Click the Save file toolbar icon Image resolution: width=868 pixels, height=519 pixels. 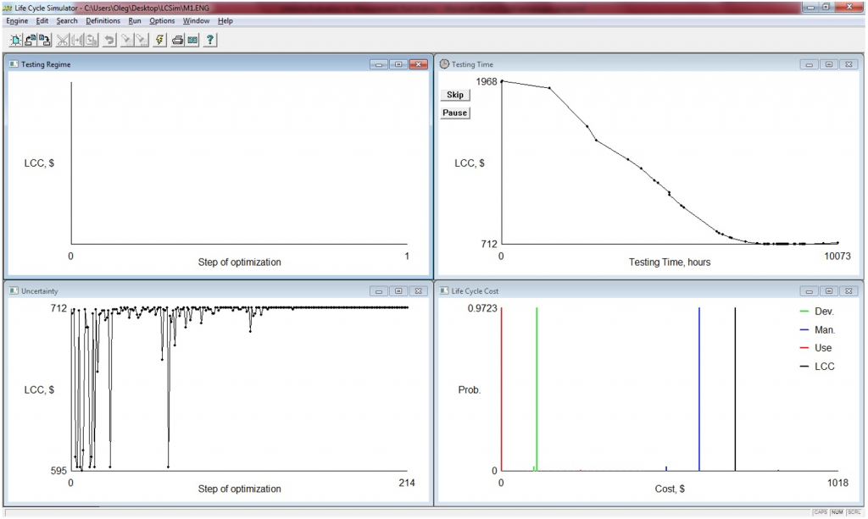coord(44,40)
